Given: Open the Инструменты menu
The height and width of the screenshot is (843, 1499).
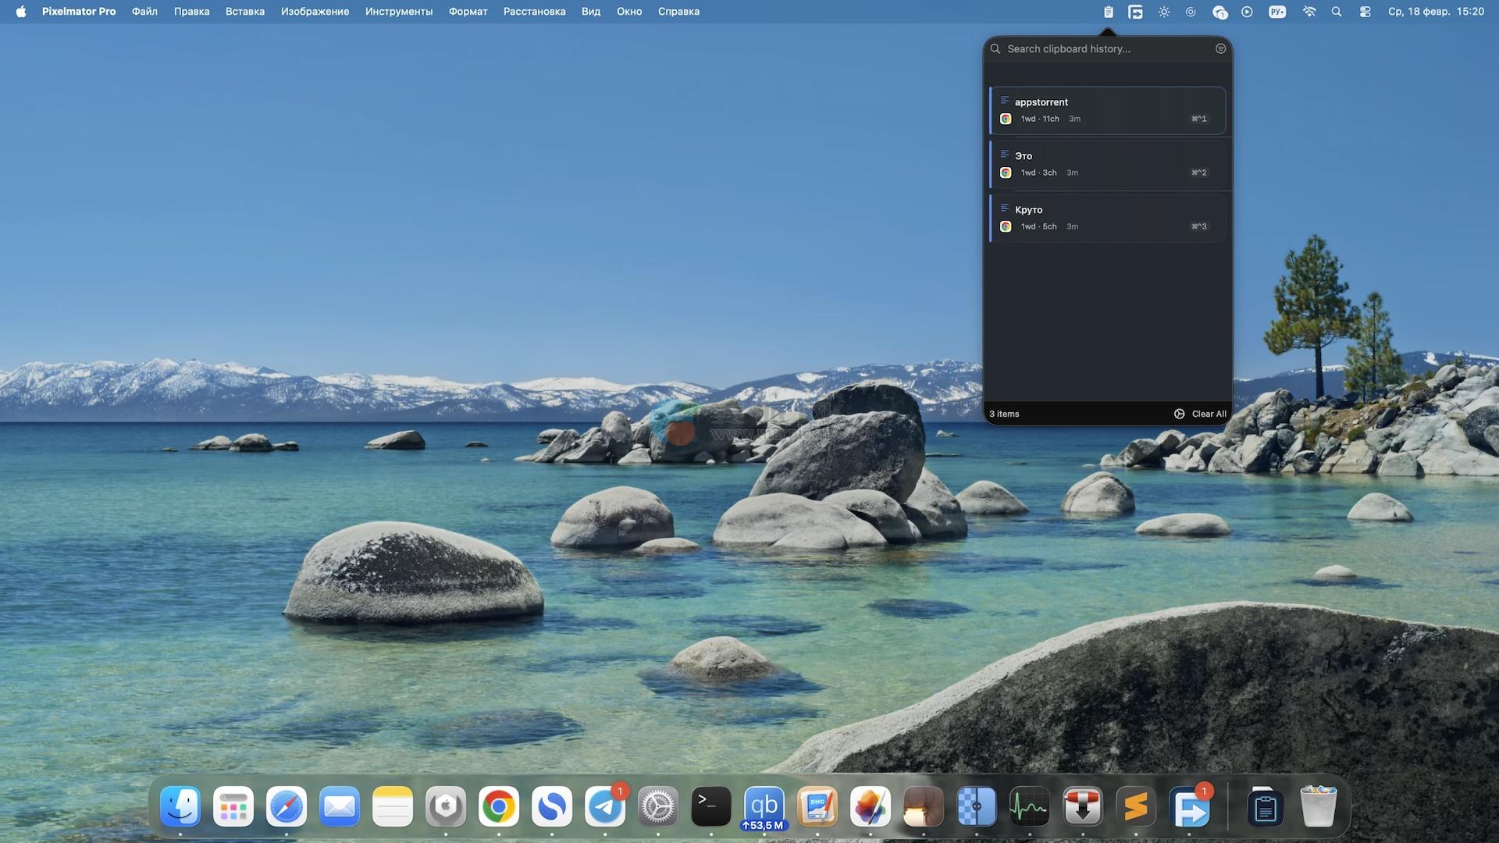Looking at the screenshot, I should 398,12.
